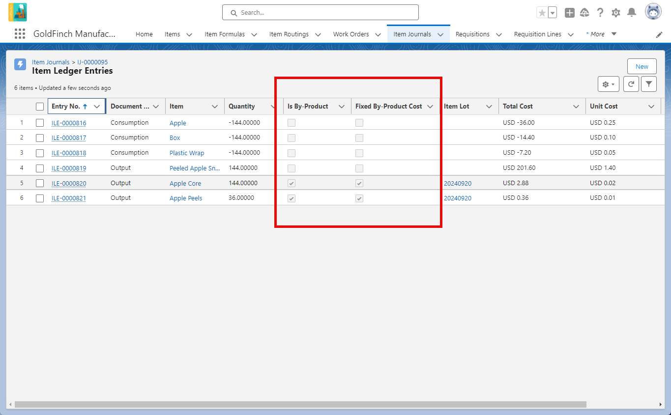Image resolution: width=671 pixels, height=415 pixels.
Task: Click the New button
Action: pyautogui.click(x=642, y=66)
